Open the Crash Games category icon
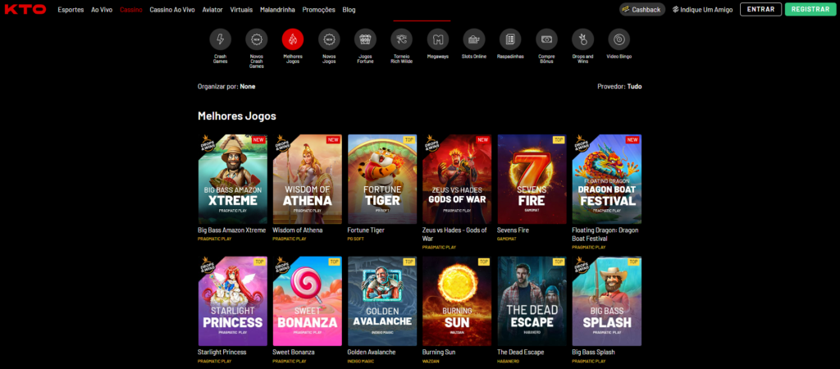The height and width of the screenshot is (369, 840). pyautogui.click(x=220, y=39)
